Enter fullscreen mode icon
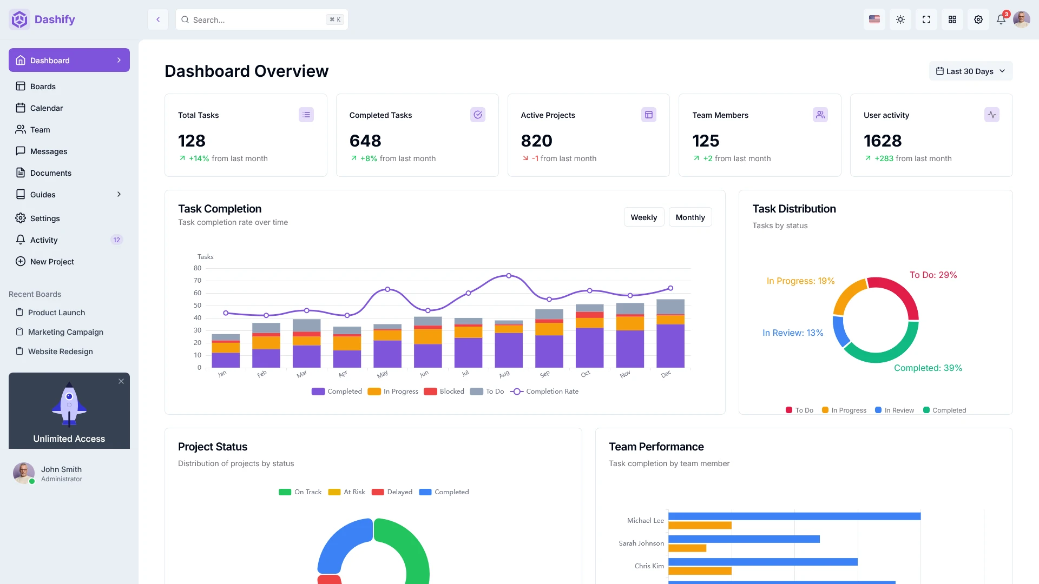 [x=926, y=19]
